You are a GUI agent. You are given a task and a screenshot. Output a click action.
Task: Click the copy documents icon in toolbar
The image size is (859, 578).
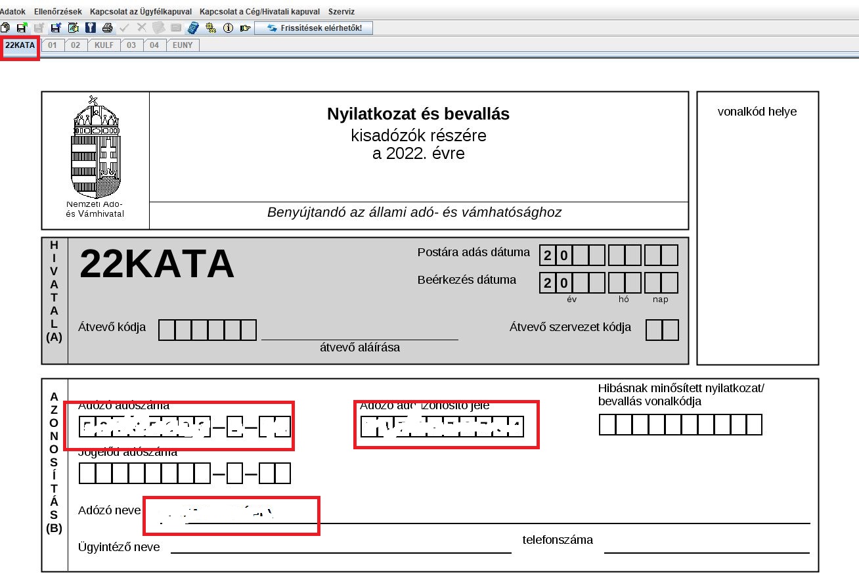click(5, 28)
